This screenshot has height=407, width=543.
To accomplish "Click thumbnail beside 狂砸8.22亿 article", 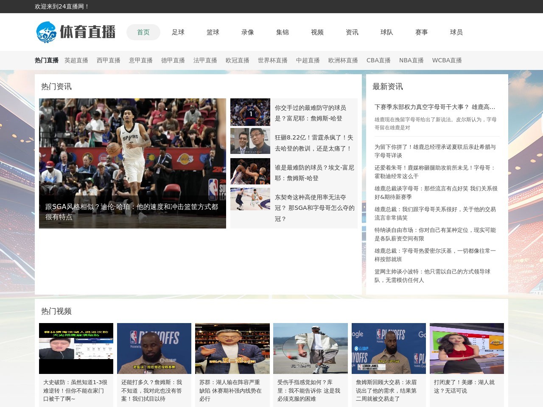I will [x=250, y=141].
